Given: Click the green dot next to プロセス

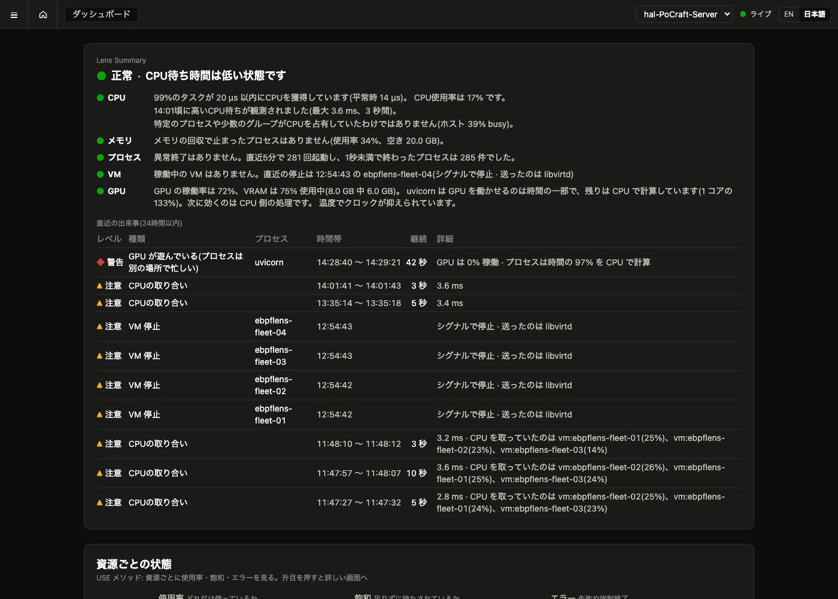Looking at the screenshot, I should 101,158.
